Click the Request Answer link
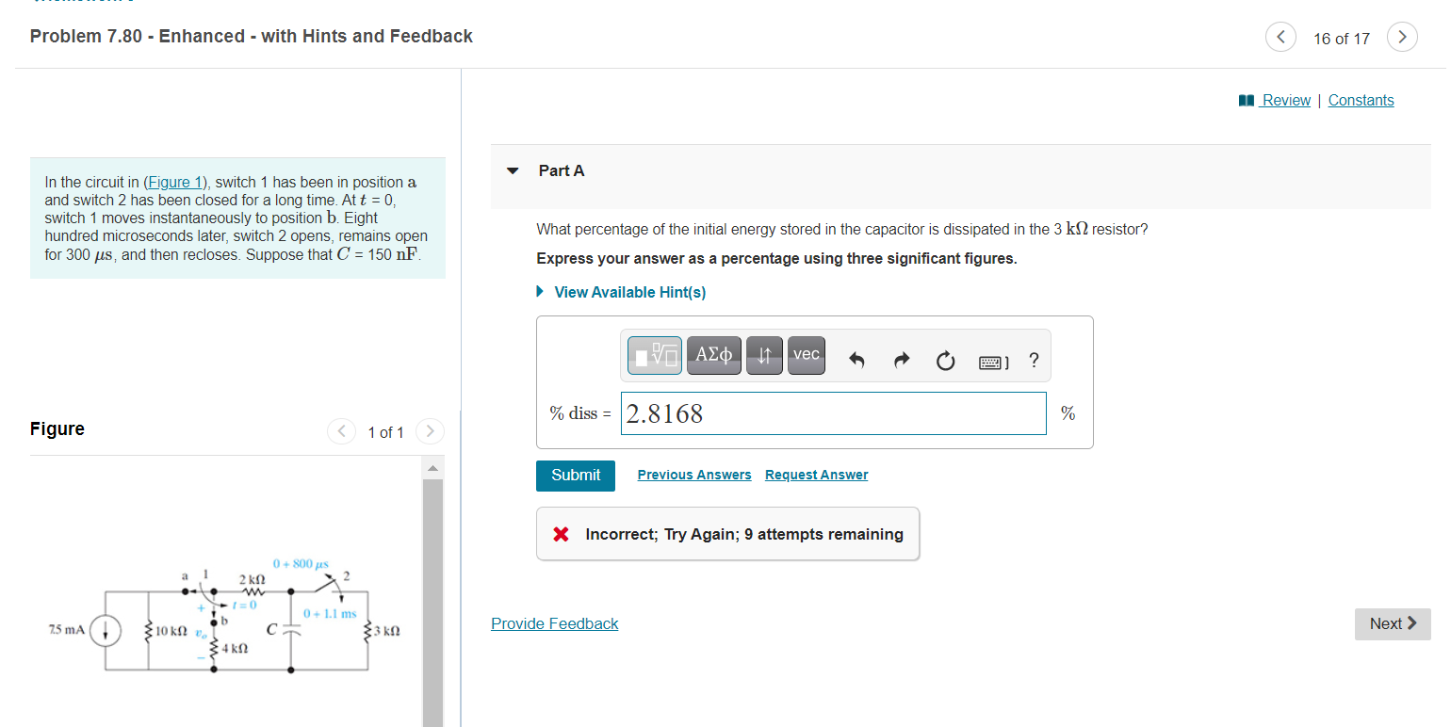This screenshot has width=1451, height=727. (x=817, y=475)
